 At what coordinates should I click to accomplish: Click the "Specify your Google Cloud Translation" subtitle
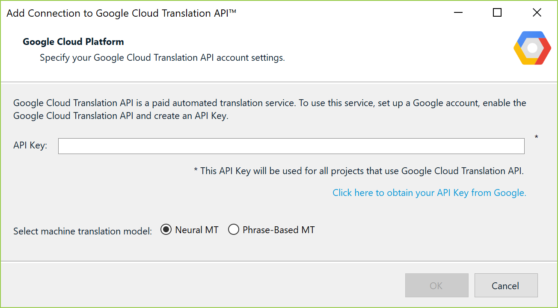point(162,58)
